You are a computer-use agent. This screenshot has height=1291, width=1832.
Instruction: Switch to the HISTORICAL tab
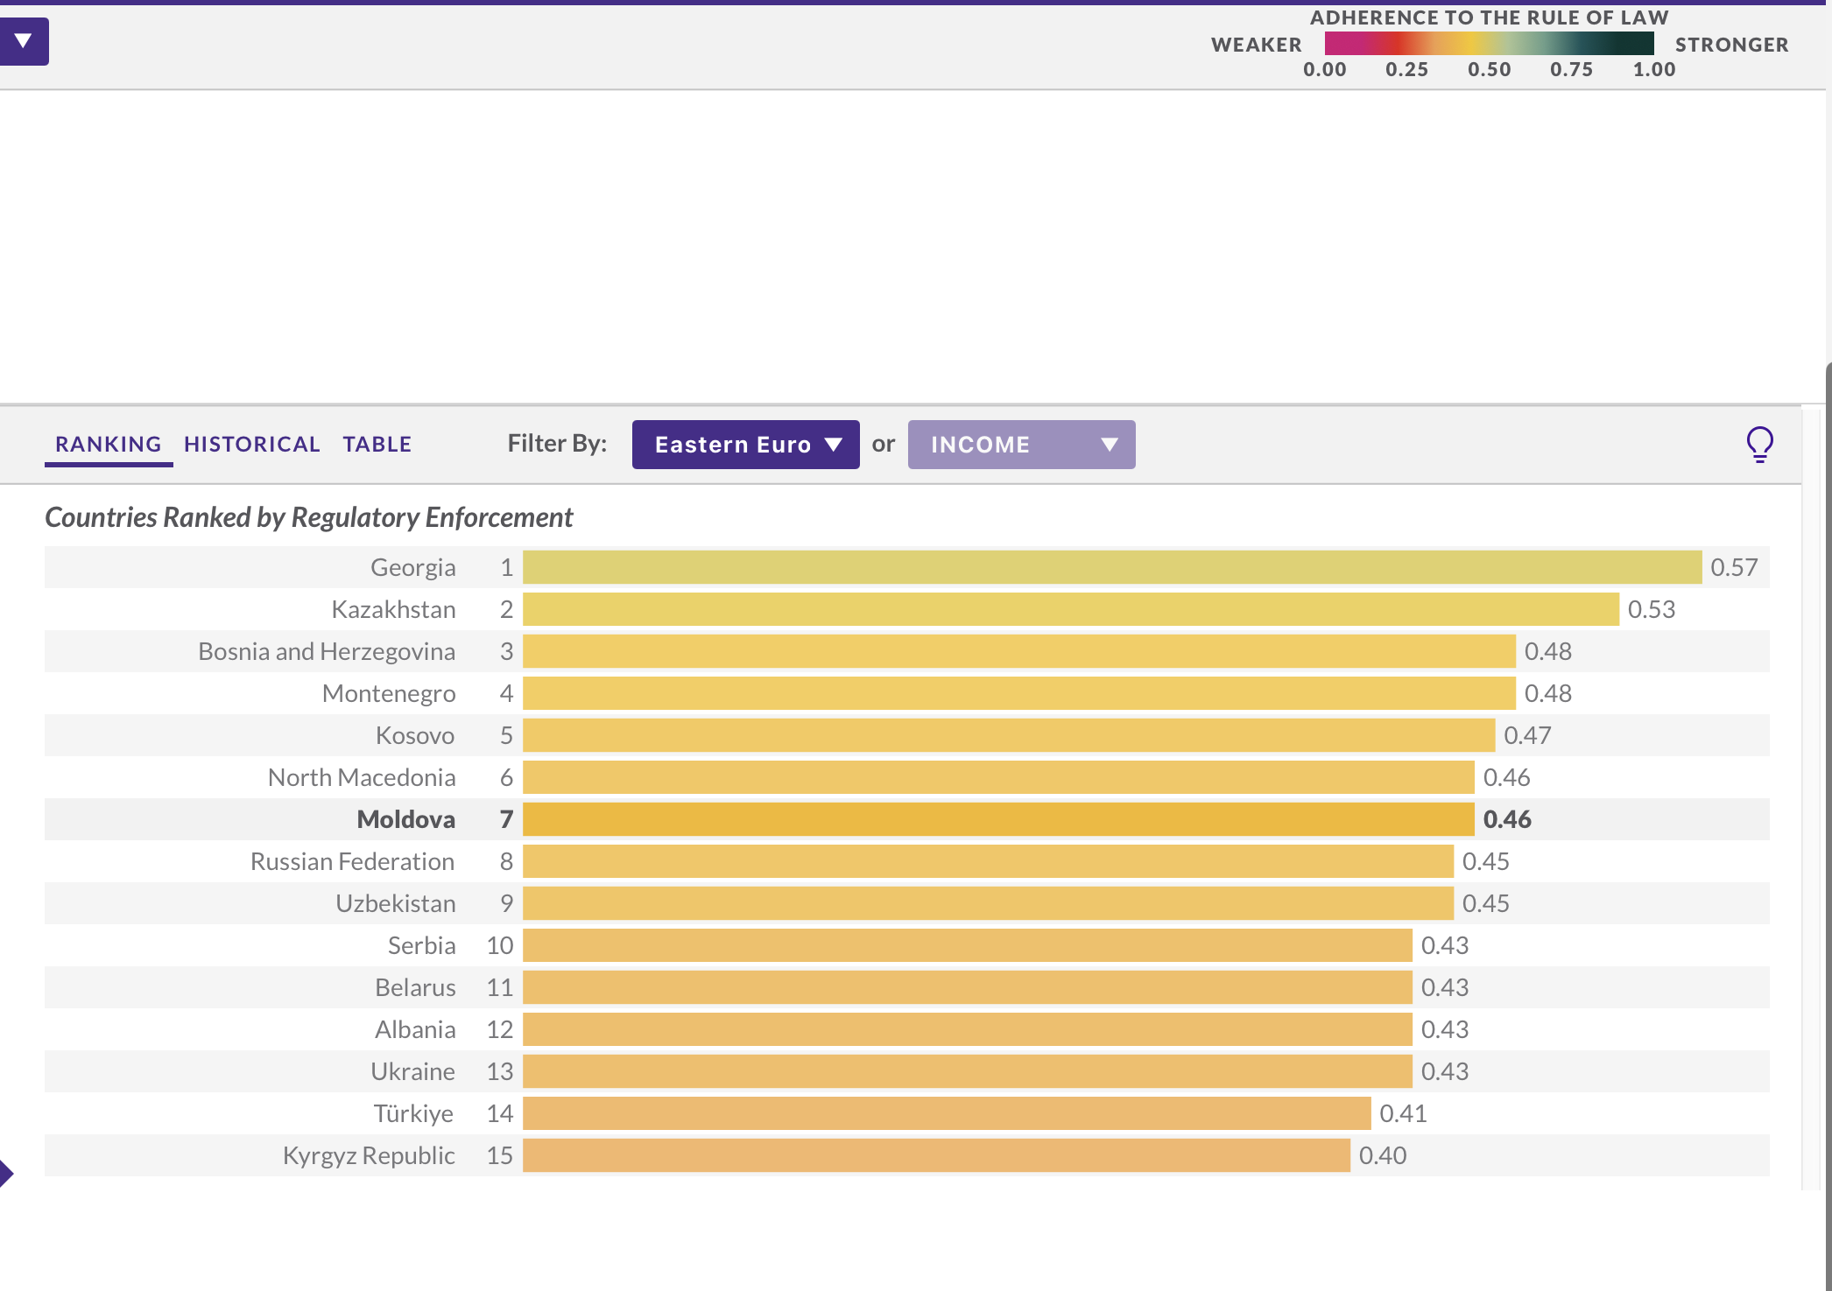click(x=251, y=444)
